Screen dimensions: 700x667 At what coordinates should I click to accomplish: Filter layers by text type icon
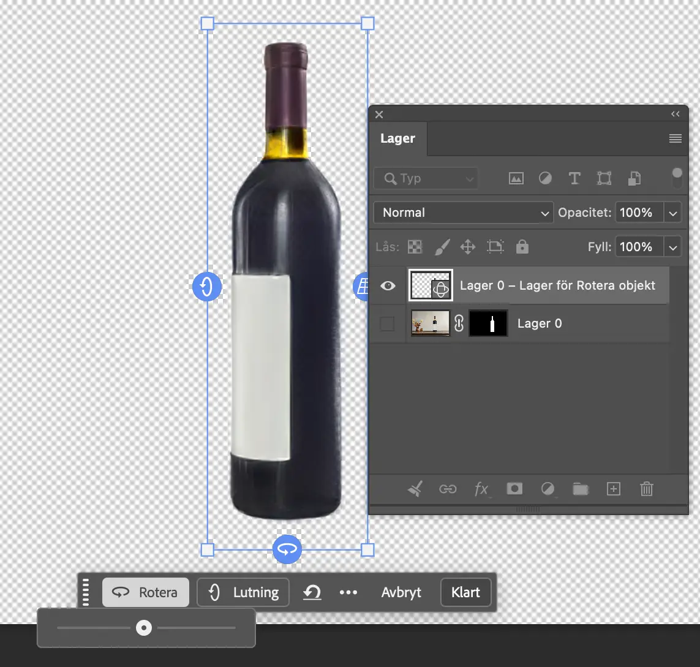(x=574, y=178)
